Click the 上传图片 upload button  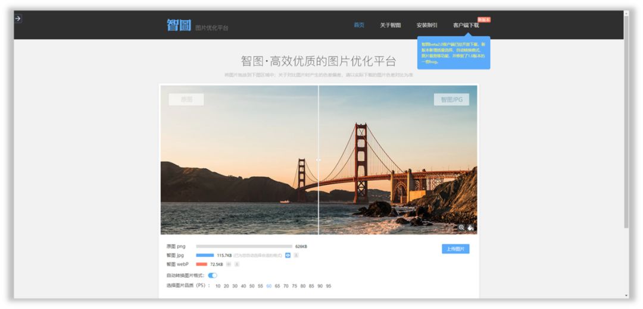coord(455,249)
